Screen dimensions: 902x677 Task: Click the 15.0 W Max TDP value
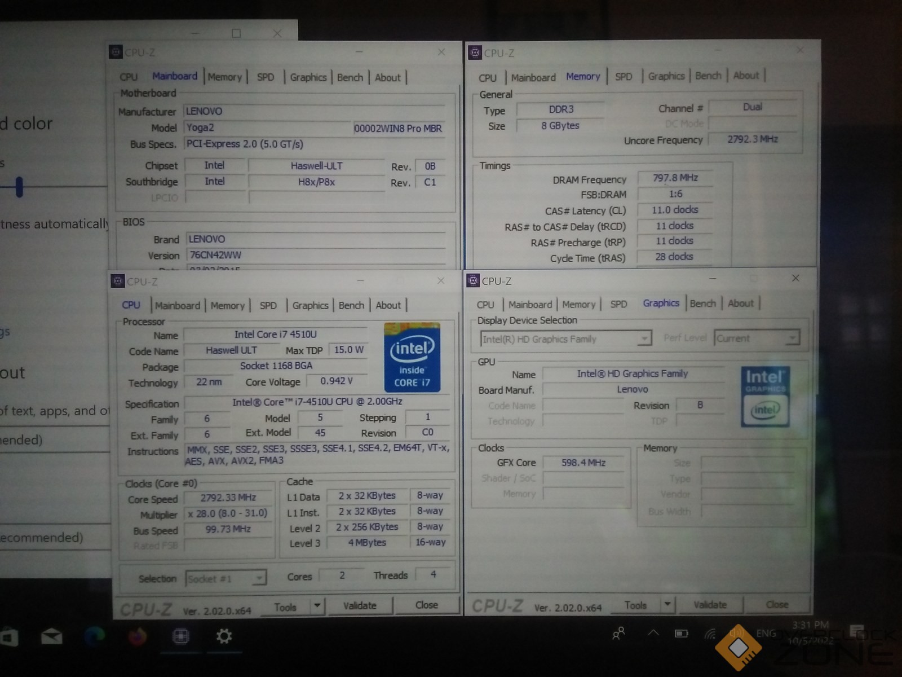348,350
